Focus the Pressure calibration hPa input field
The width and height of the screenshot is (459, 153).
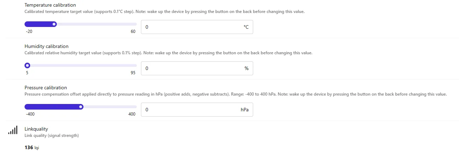(x=197, y=110)
